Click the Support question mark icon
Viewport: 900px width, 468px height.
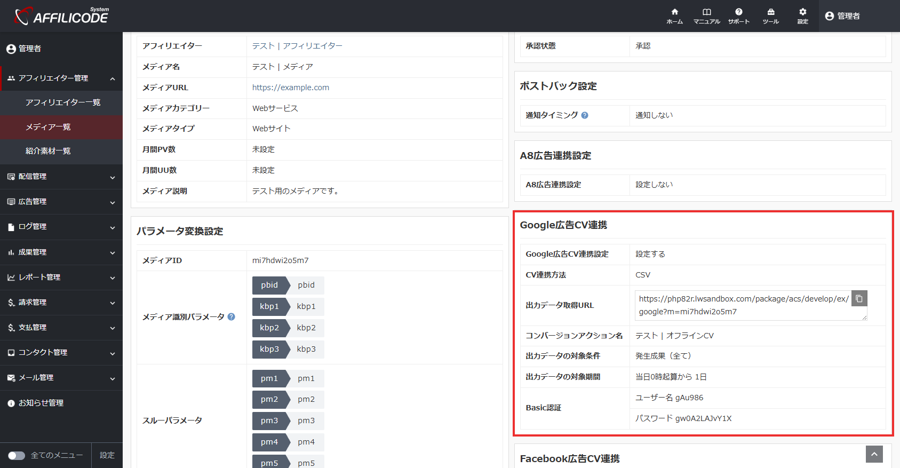point(738,15)
